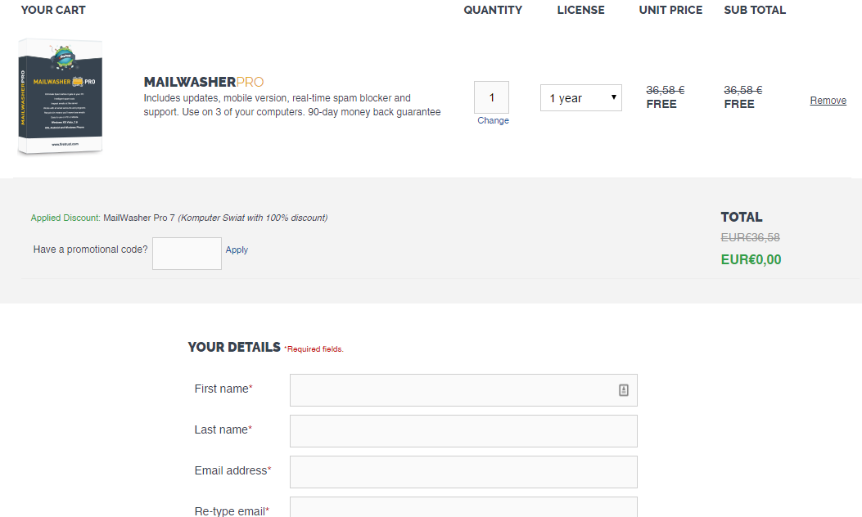Click the MAILWASHER PRO product title
The width and height of the screenshot is (862, 517).
tap(204, 82)
